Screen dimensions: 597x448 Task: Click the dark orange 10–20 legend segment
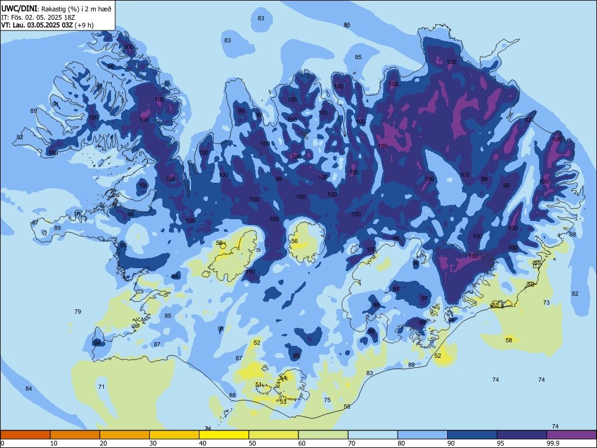pos(75,435)
